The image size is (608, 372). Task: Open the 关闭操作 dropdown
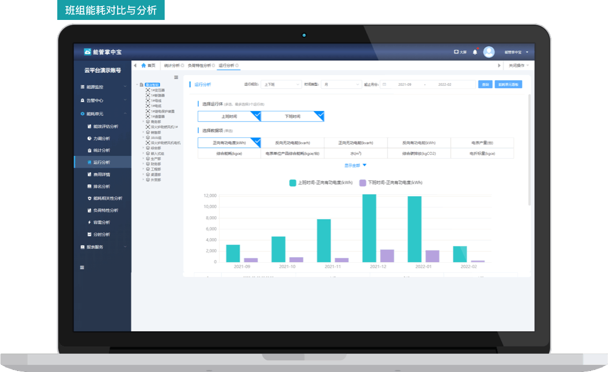pyautogui.click(x=519, y=65)
